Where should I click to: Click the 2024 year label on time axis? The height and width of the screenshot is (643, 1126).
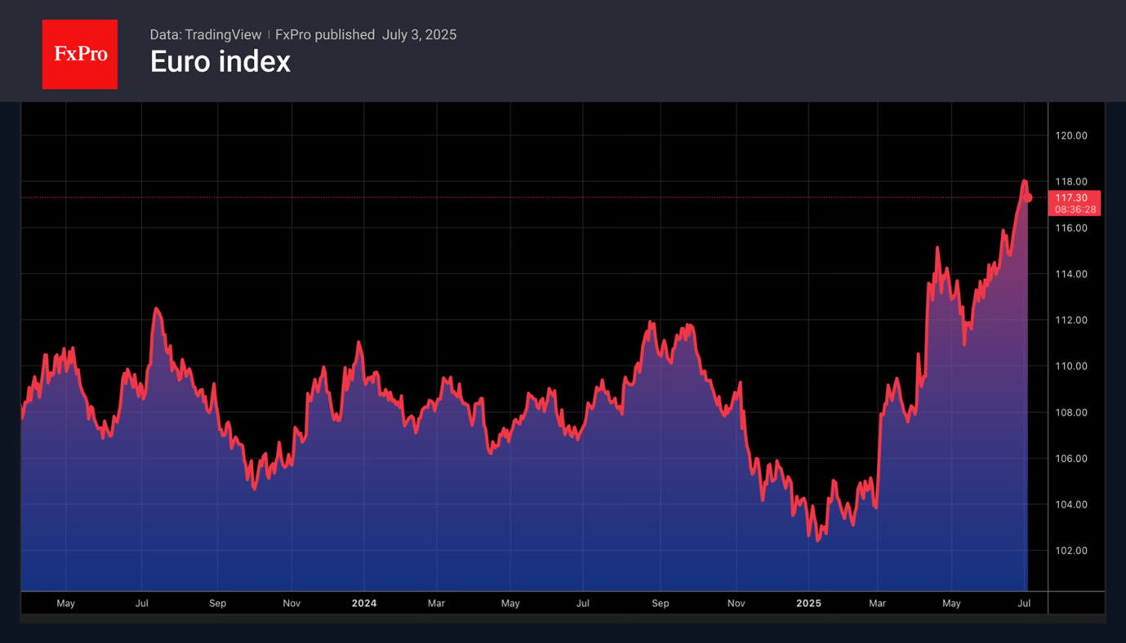click(364, 603)
